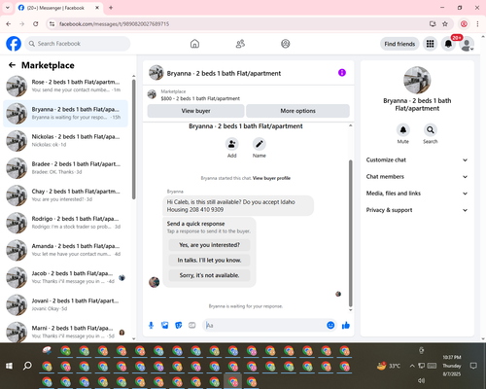486x389 pixels.
Task: Click the browser back arrow
Action: 9,24
